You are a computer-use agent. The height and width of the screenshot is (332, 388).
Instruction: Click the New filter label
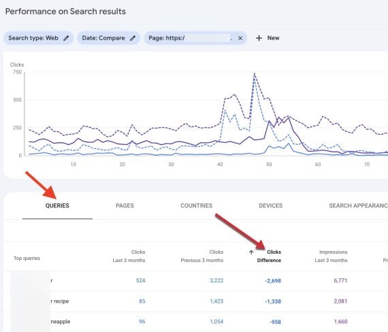pyautogui.click(x=273, y=38)
